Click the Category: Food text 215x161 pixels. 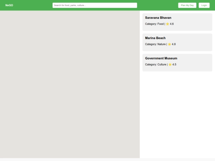(154, 24)
